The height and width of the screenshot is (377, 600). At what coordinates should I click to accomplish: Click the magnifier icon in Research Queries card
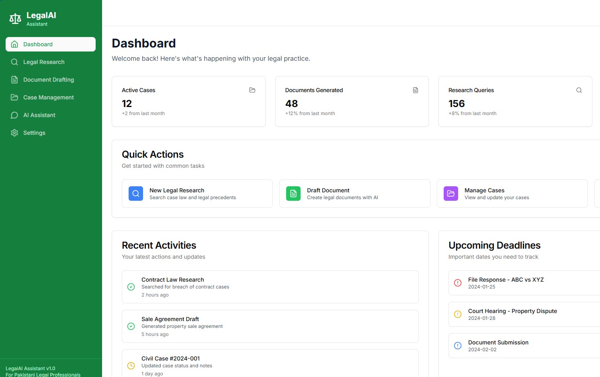[x=579, y=90]
